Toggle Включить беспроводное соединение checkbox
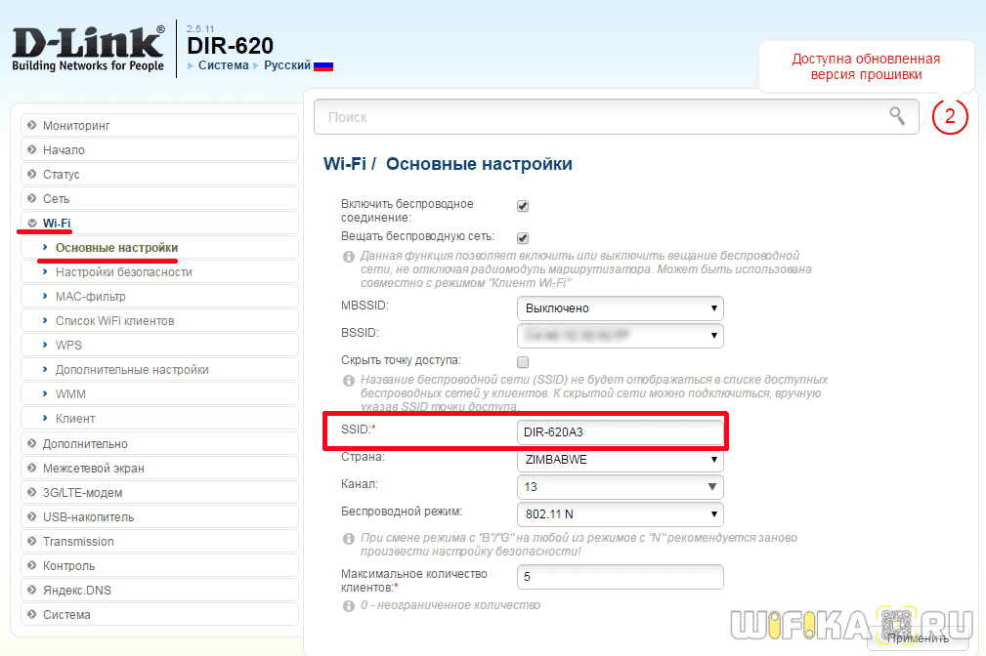 (x=522, y=206)
